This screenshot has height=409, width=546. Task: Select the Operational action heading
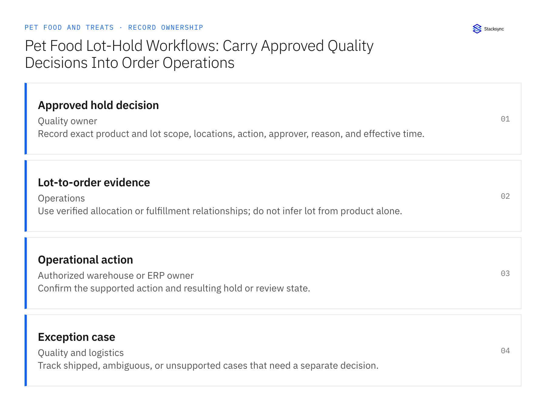[85, 260]
